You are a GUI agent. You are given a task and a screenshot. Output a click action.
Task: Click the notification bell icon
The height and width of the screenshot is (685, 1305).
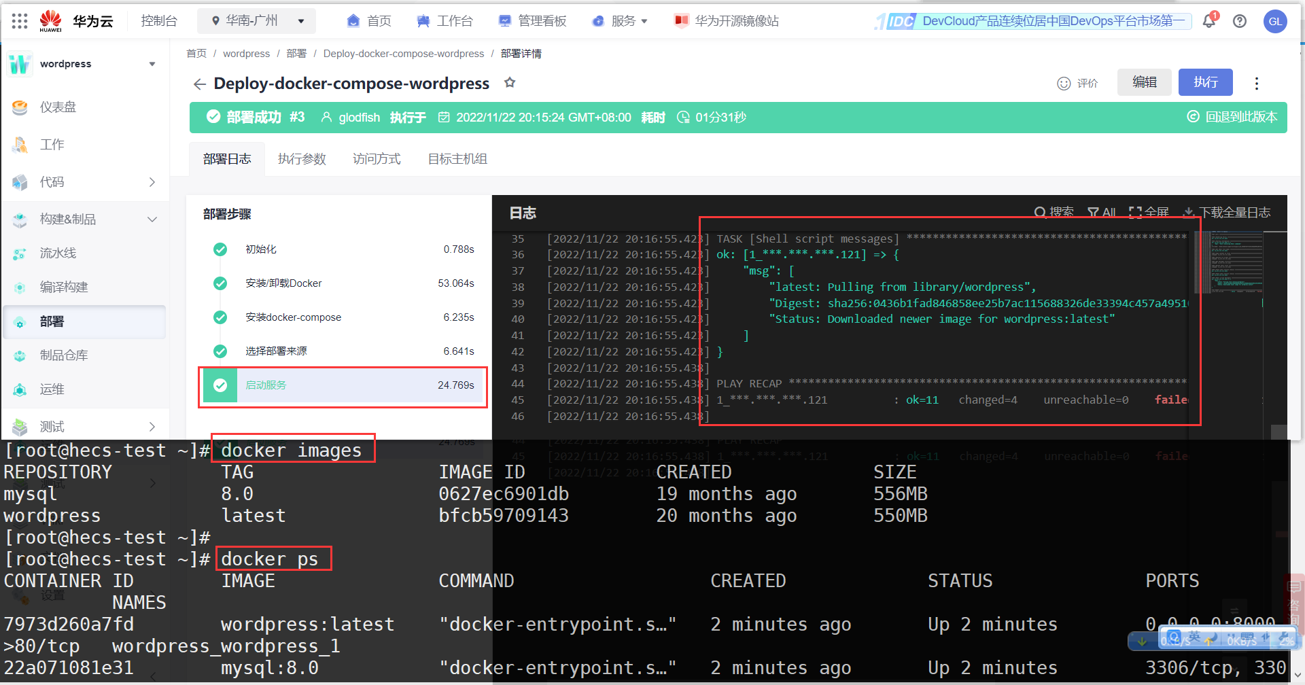tap(1209, 21)
